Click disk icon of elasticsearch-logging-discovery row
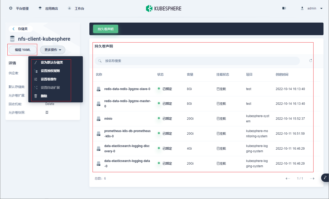Image resolution: width=329 pixels, height=199 pixels. click(98, 149)
